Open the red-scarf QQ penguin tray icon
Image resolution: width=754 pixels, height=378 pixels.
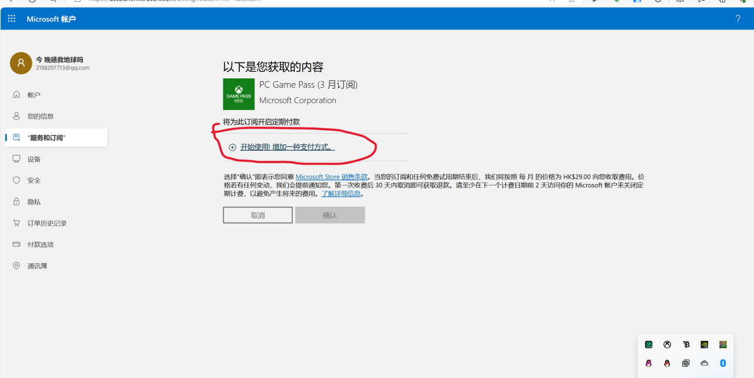tap(667, 363)
